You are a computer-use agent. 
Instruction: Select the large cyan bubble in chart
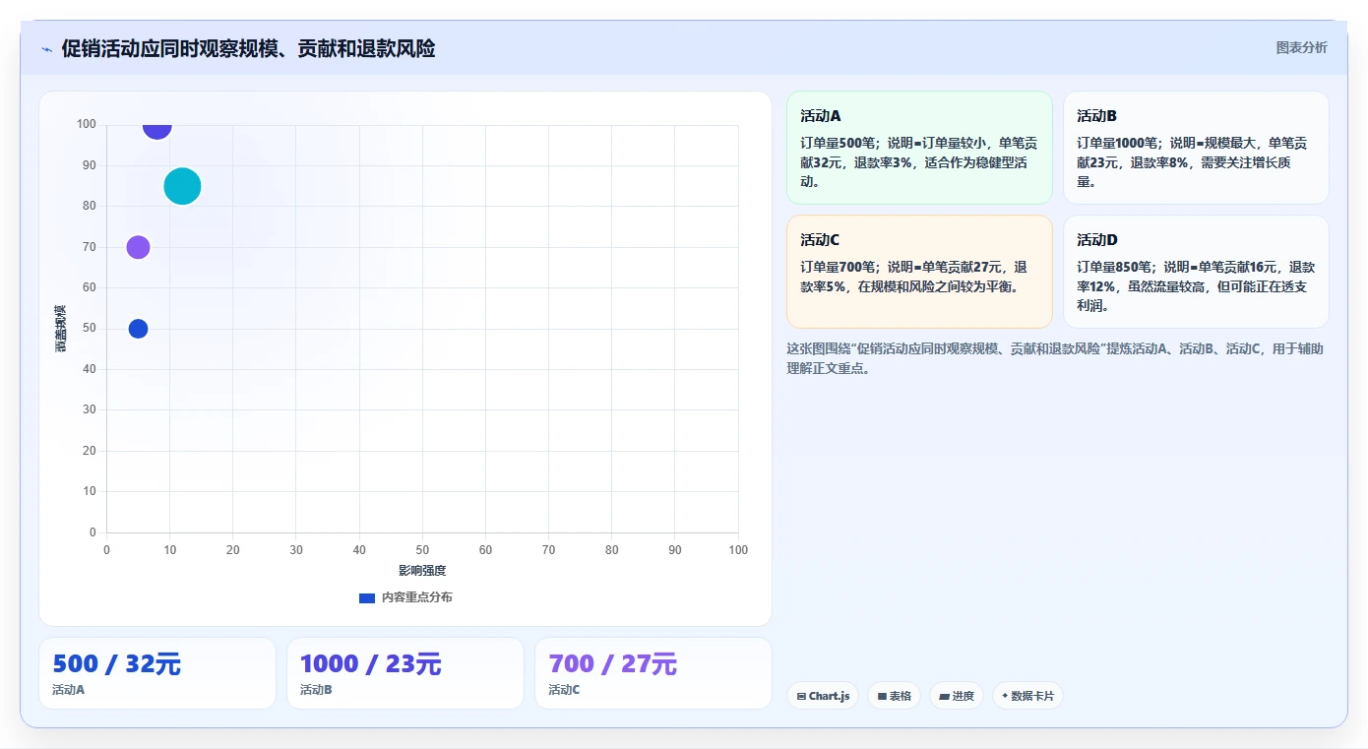click(182, 186)
